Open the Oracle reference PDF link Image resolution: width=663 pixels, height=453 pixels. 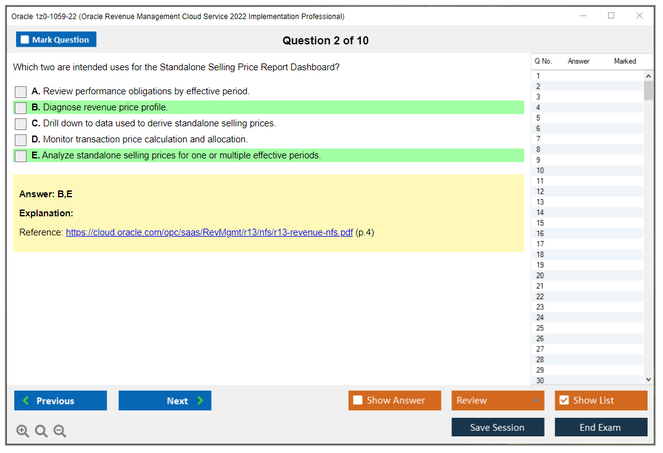tap(209, 232)
